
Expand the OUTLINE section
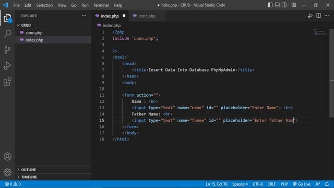(53, 170)
